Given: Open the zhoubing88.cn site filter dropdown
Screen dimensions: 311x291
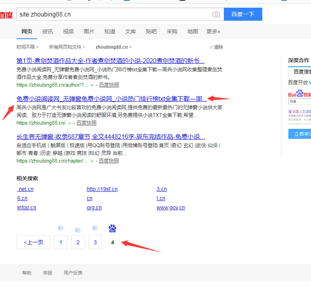Looking at the screenshot, I should pos(113,47).
